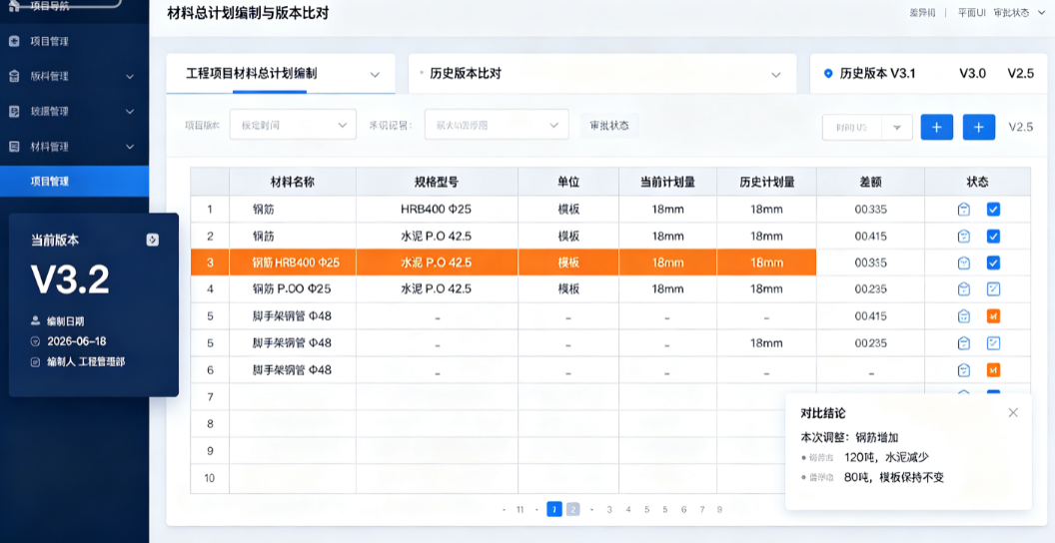Toggle outlined status box in row 5 with 00235
Image resolution: width=1055 pixels, height=543 pixels.
[993, 342]
